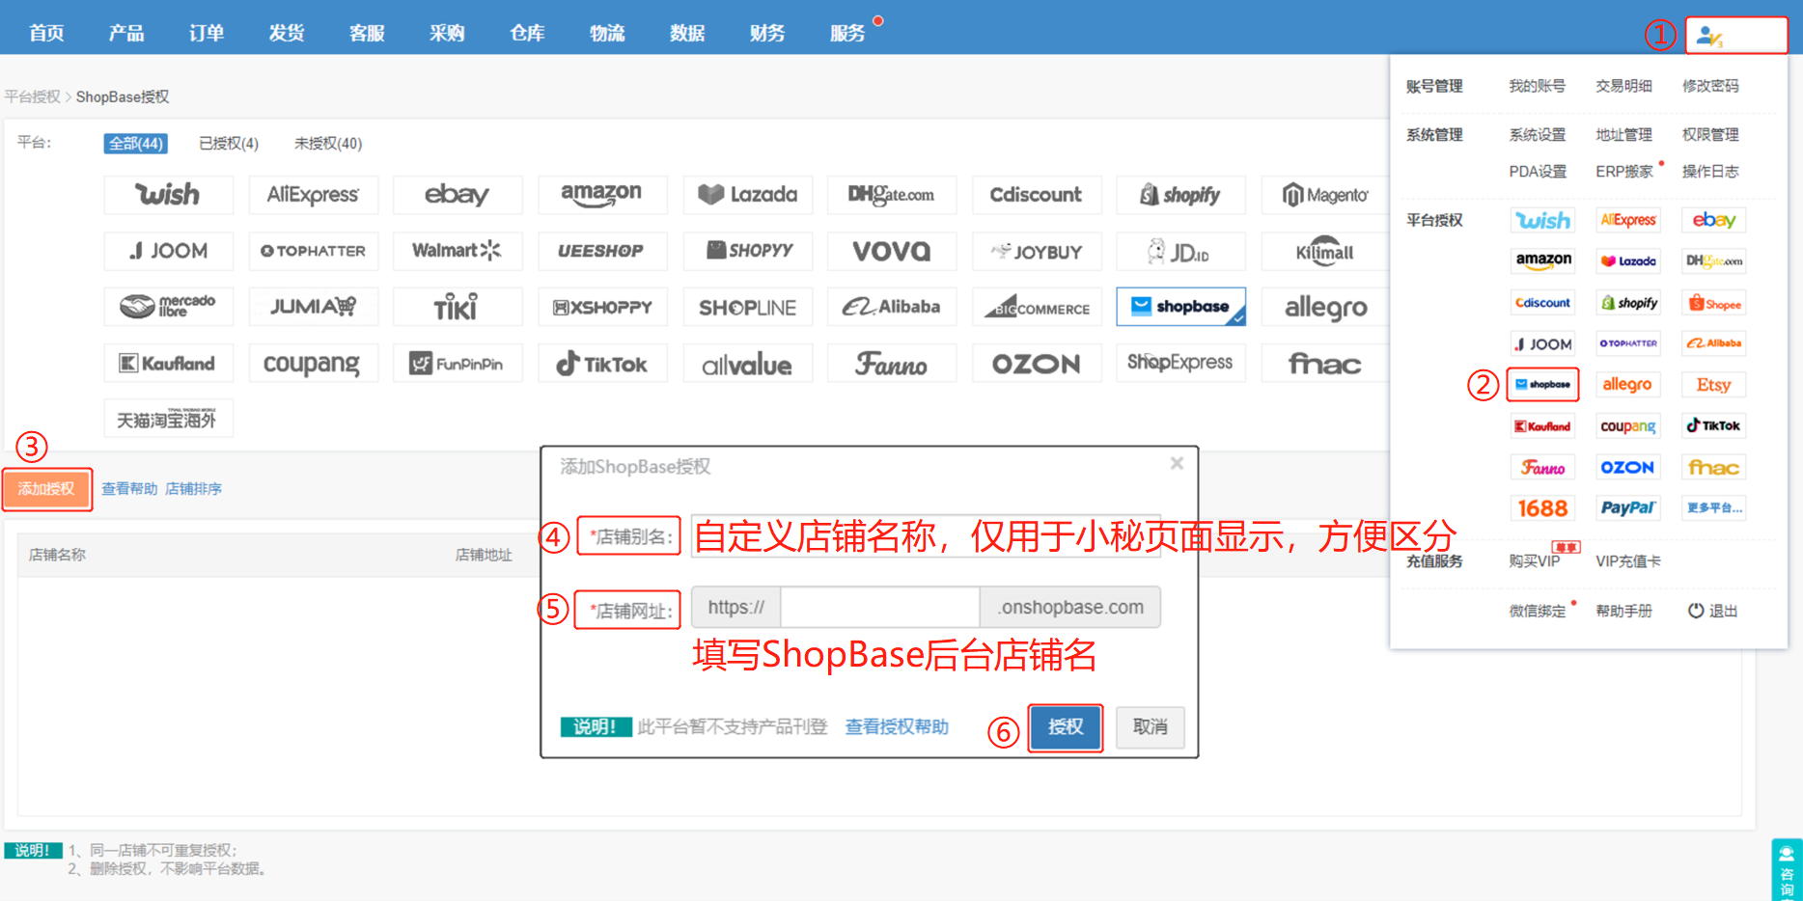This screenshot has height=901, width=1803.
Task: Open the 服务 top menu
Action: (x=847, y=33)
